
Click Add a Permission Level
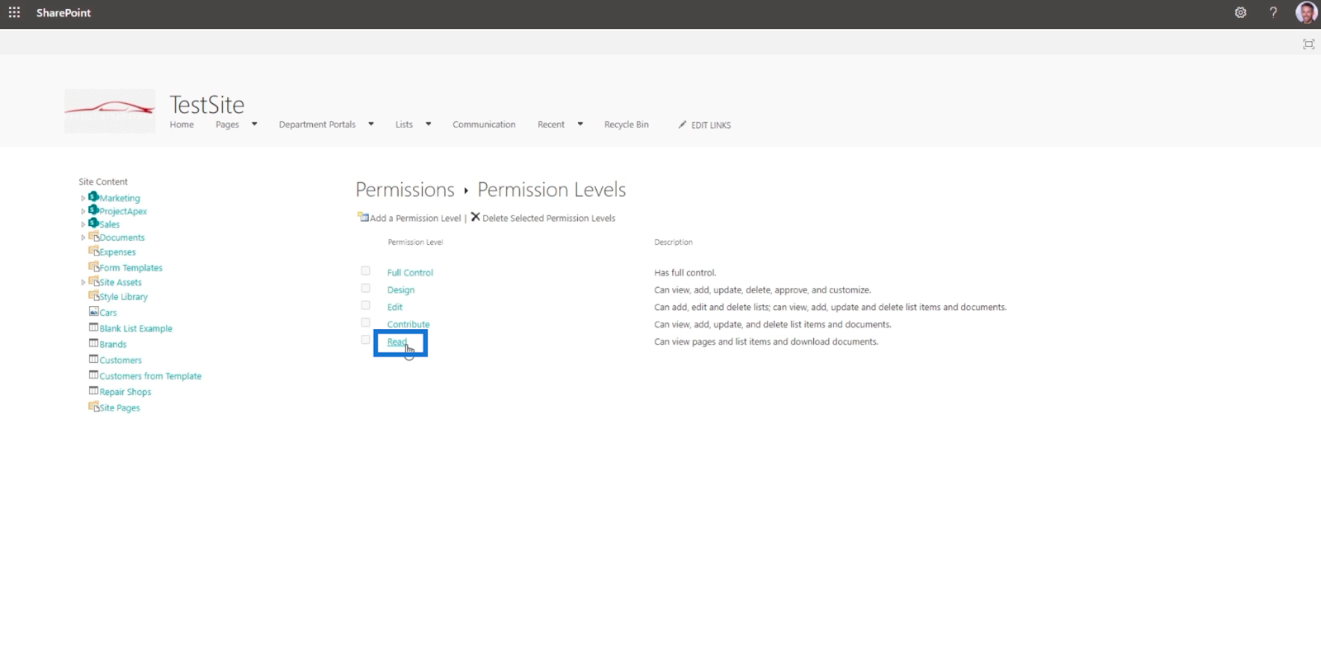[415, 218]
